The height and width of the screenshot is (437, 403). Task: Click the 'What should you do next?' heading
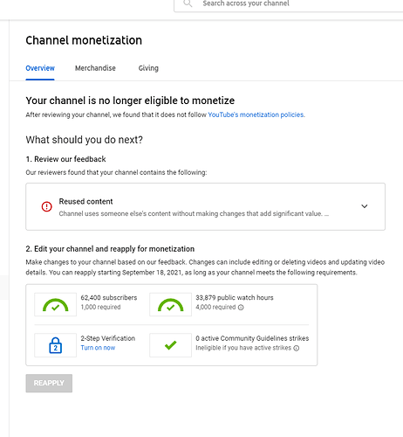(85, 140)
